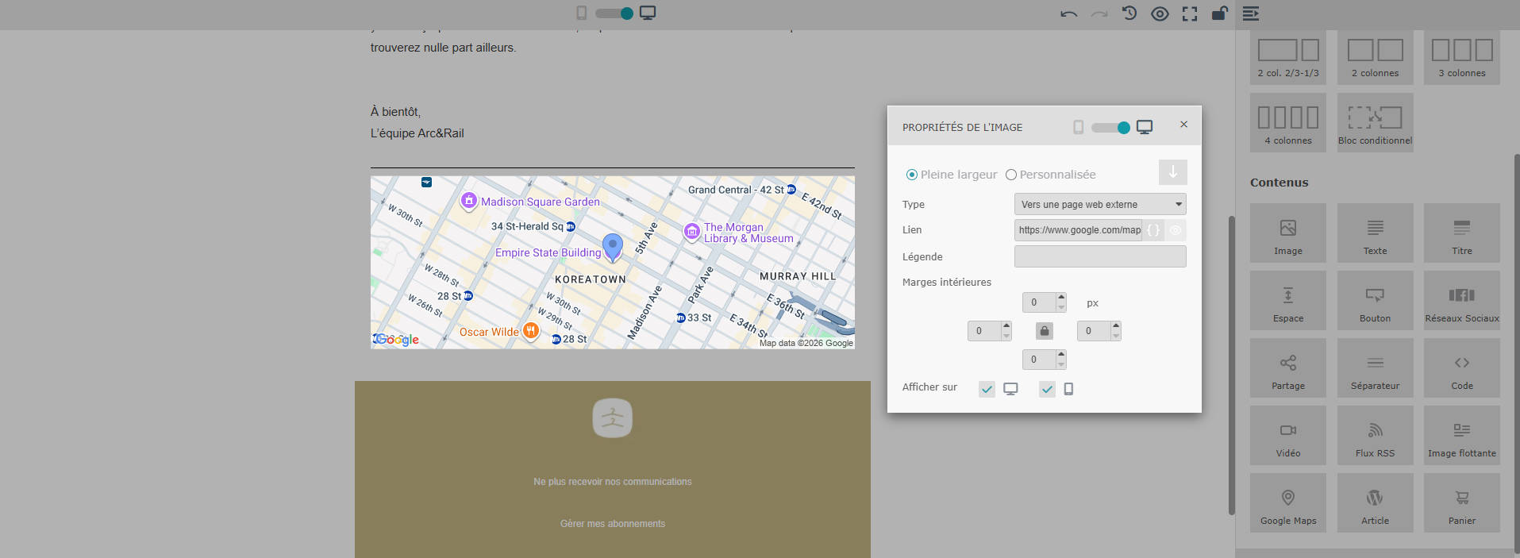This screenshot has width=1520, height=558.
Task: Open the version history icon
Action: [1129, 13]
